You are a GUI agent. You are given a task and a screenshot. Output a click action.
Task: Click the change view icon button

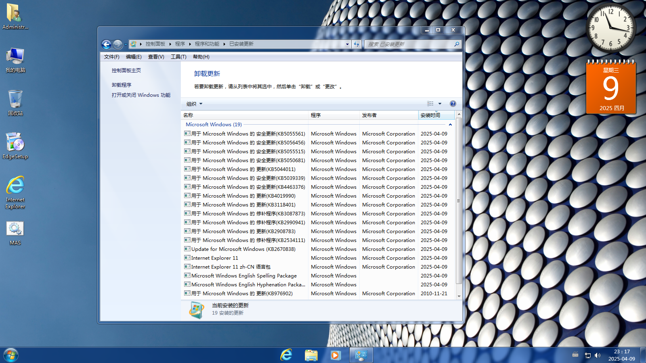point(430,104)
